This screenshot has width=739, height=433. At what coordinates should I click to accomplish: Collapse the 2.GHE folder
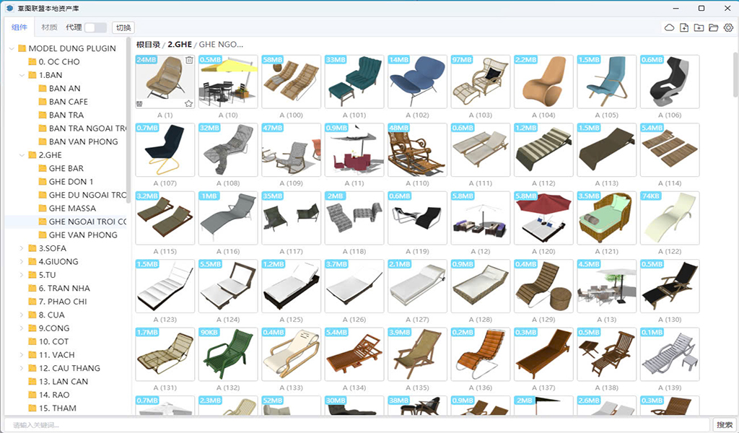tap(22, 155)
